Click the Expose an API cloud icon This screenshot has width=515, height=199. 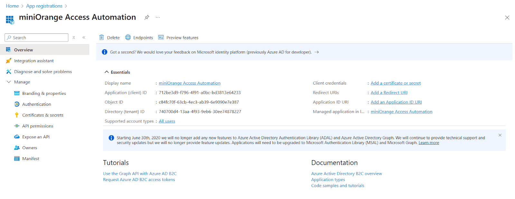[x=17, y=137]
